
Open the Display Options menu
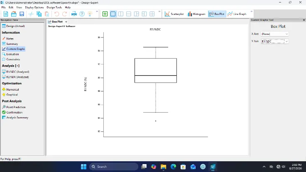tap(34, 7)
